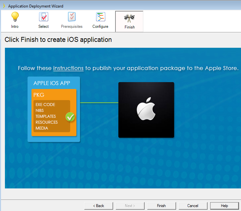Open the Intro tab label

[x=15, y=26]
